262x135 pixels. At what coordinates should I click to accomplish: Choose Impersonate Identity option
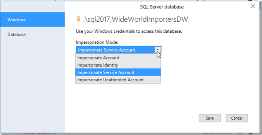(118, 65)
